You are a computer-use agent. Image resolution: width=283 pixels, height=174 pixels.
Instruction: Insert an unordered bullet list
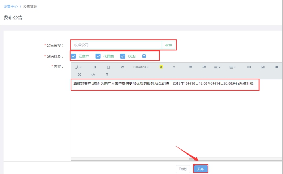(x=190, y=67)
